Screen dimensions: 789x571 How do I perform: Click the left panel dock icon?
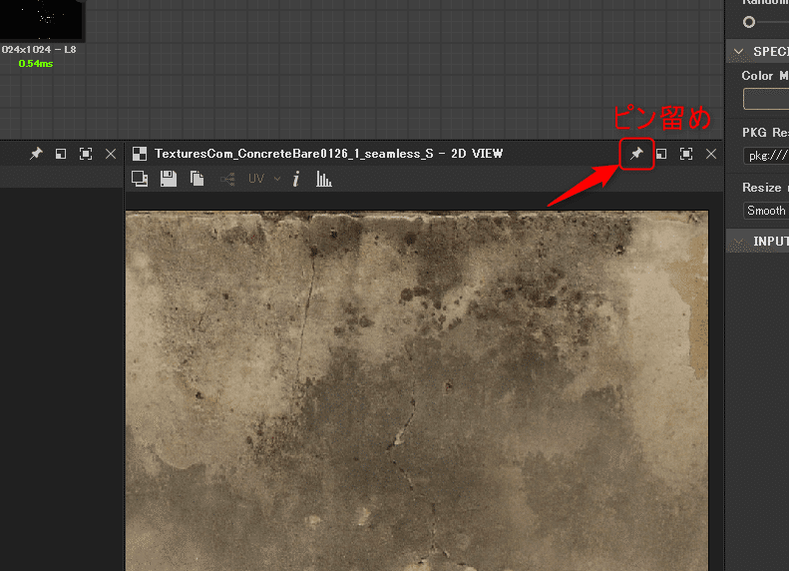tap(61, 154)
